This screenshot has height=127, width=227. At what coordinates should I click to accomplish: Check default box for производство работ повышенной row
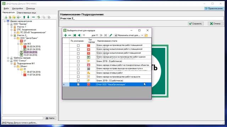pyautogui.click(x=78, y=46)
